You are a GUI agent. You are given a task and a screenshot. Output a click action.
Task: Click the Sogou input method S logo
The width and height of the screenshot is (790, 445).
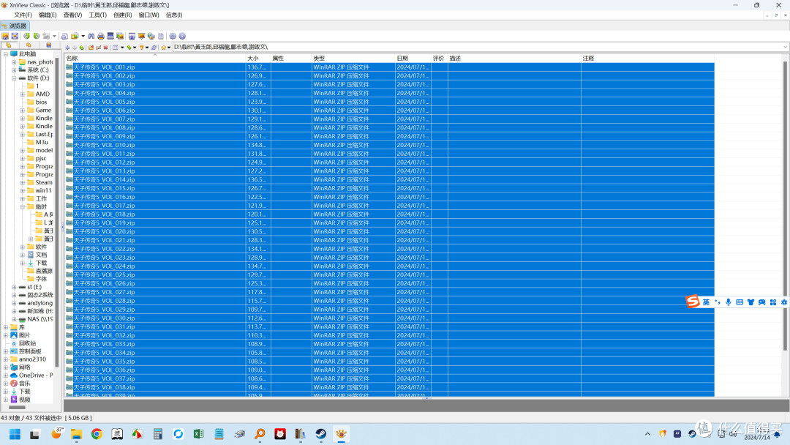[693, 302]
